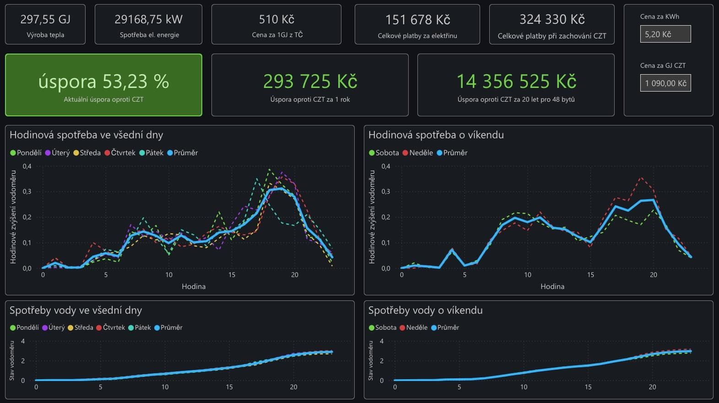Select Neděle legend in Spotřeby vody o víkendu

coord(414,328)
